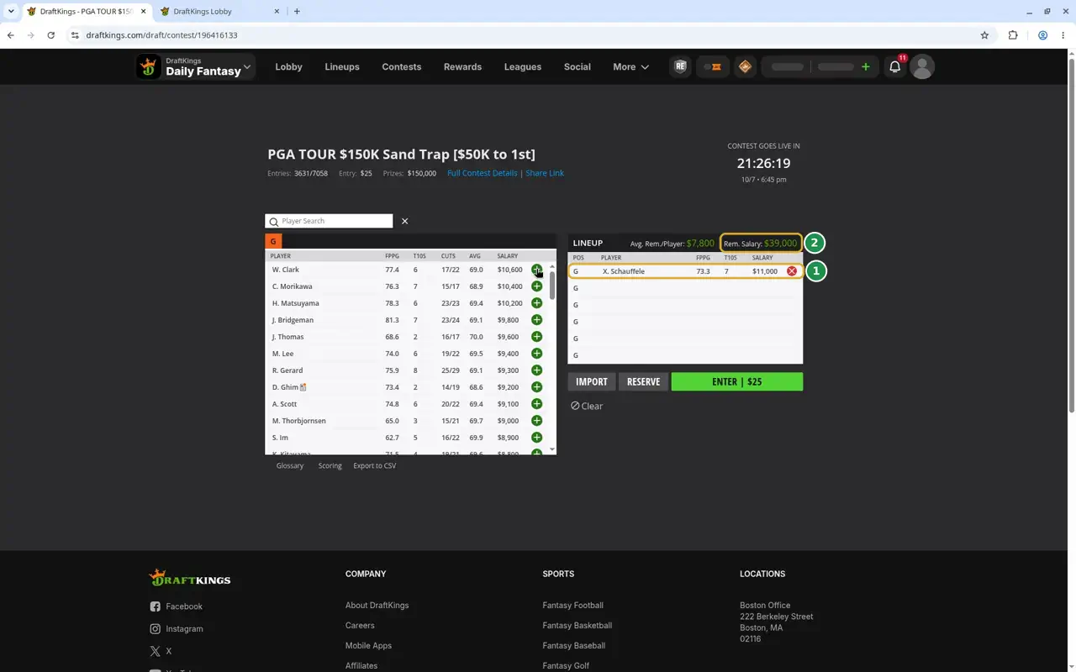
Task: Add R. Gerard using the plus icon
Action: 536,370
